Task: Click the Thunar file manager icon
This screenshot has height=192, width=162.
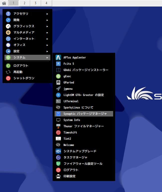Action: (x=58, y=126)
